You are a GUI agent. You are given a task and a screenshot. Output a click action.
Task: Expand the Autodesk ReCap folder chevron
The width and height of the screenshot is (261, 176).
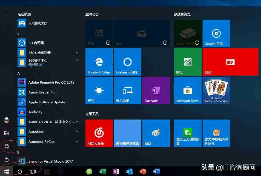point(77,141)
